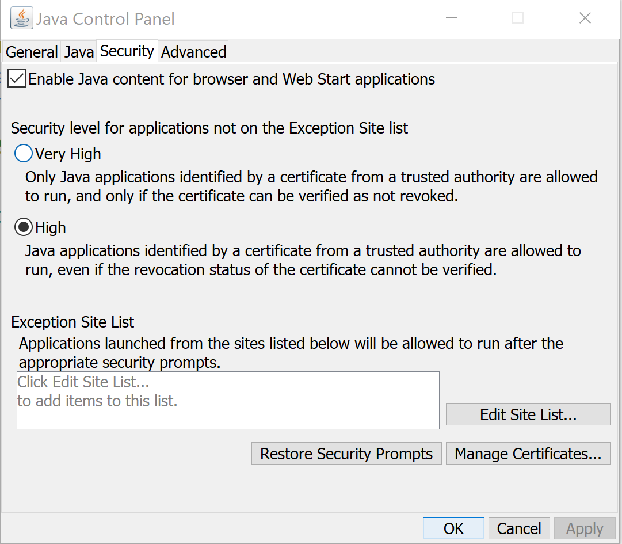Click the 'Java Control Panel' title text
The height and width of the screenshot is (544, 622).
point(105,18)
